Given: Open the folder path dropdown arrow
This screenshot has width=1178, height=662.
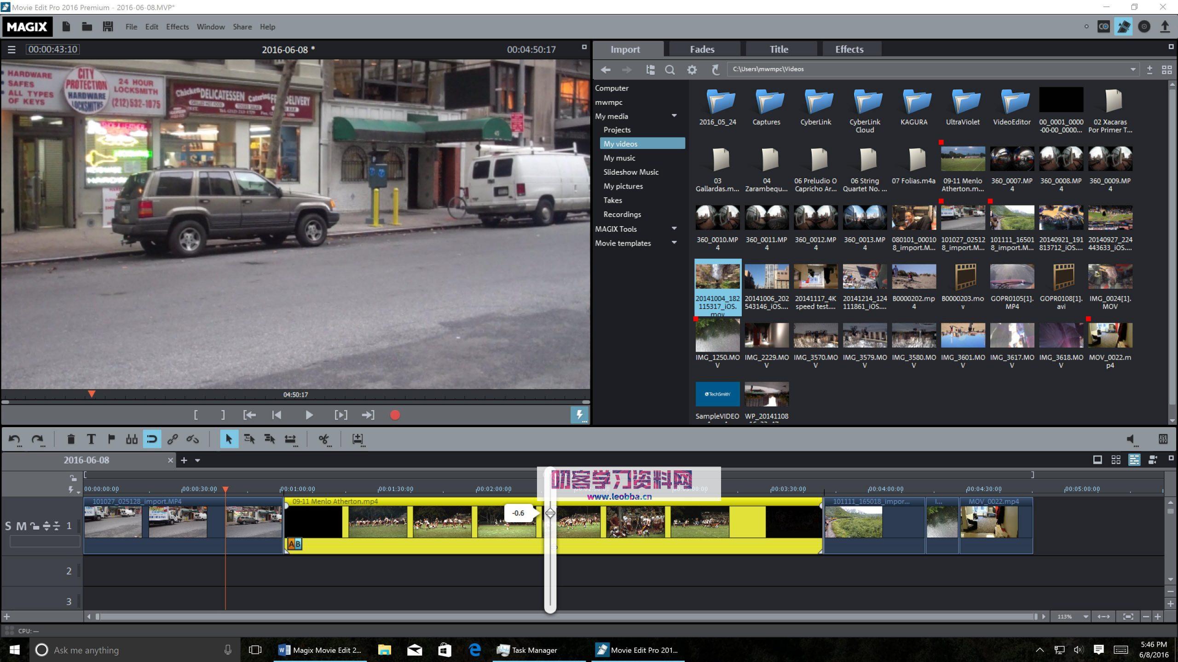Looking at the screenshot, I should click(x=1133, y=70).
